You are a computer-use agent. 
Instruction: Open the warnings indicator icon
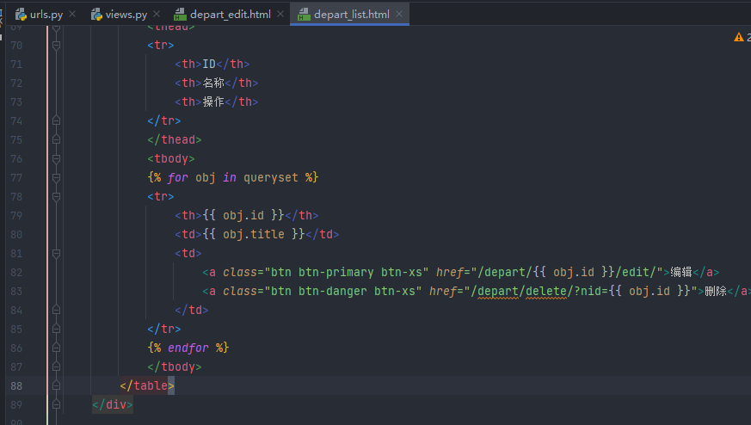click(x=739, y=37)
